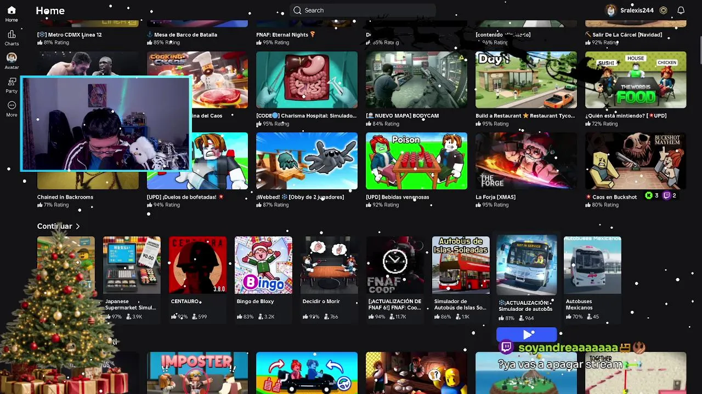
Task: Click the Home page heading
Action: pyautogui.click(x=50, y=10)
